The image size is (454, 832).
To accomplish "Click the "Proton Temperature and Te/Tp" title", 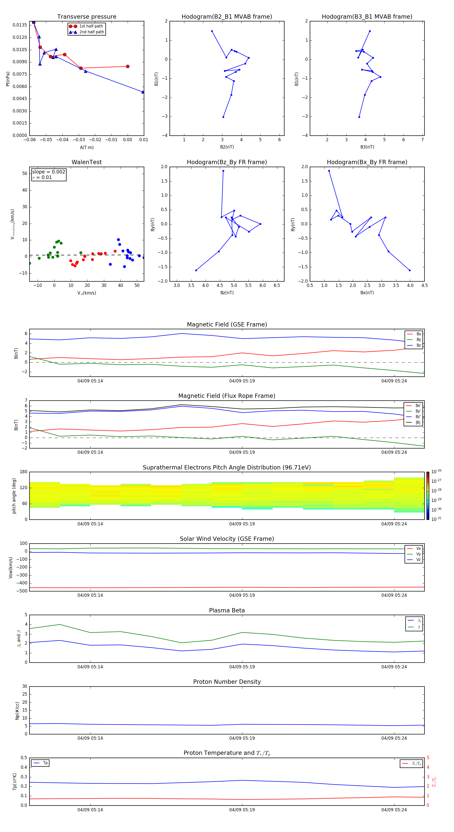I will click(227, 753).
